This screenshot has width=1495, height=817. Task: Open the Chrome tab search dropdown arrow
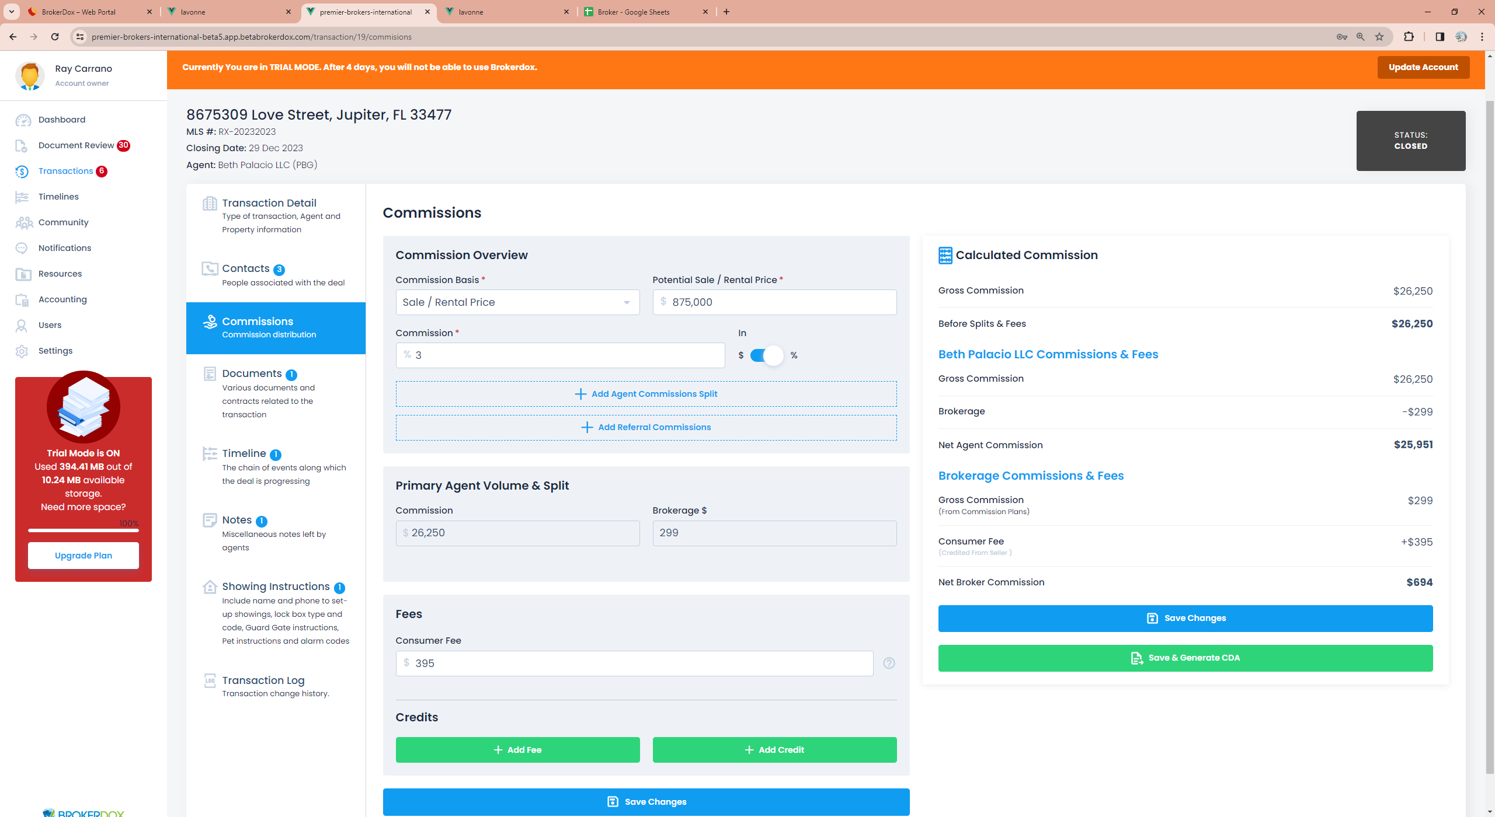click(x=11, y=12)
